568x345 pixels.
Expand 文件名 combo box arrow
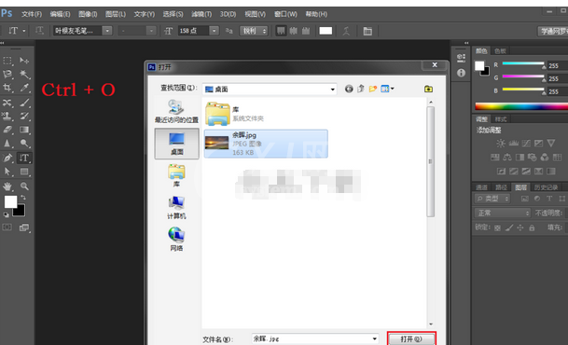point(374,338)
